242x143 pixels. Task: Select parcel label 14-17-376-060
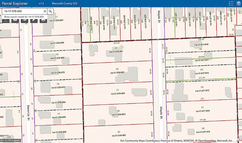tap(57, 58)
